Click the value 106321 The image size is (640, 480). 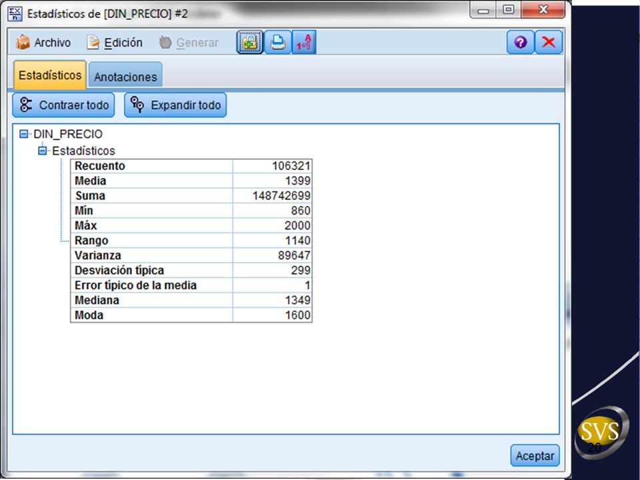coord(291,166)
